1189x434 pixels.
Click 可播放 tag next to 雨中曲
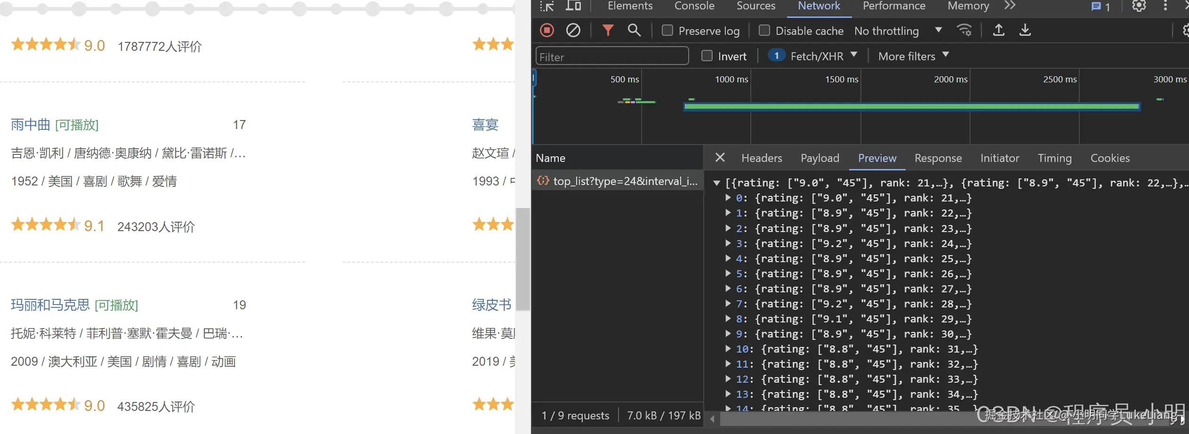(77, 125)
